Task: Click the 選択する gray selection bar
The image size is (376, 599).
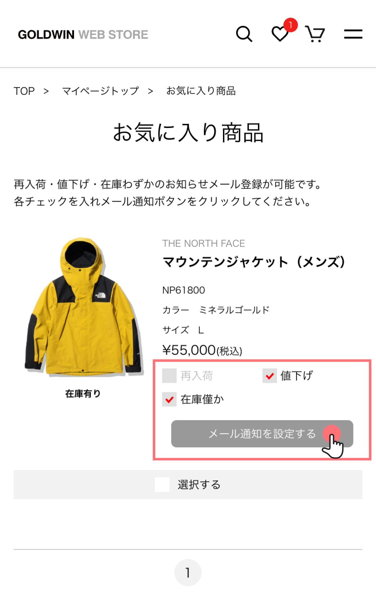Action: (188, 485)
